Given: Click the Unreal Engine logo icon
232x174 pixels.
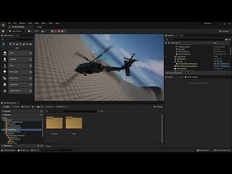Looking at the screenshot, I should pyautogui.click(x=3, y=25).
